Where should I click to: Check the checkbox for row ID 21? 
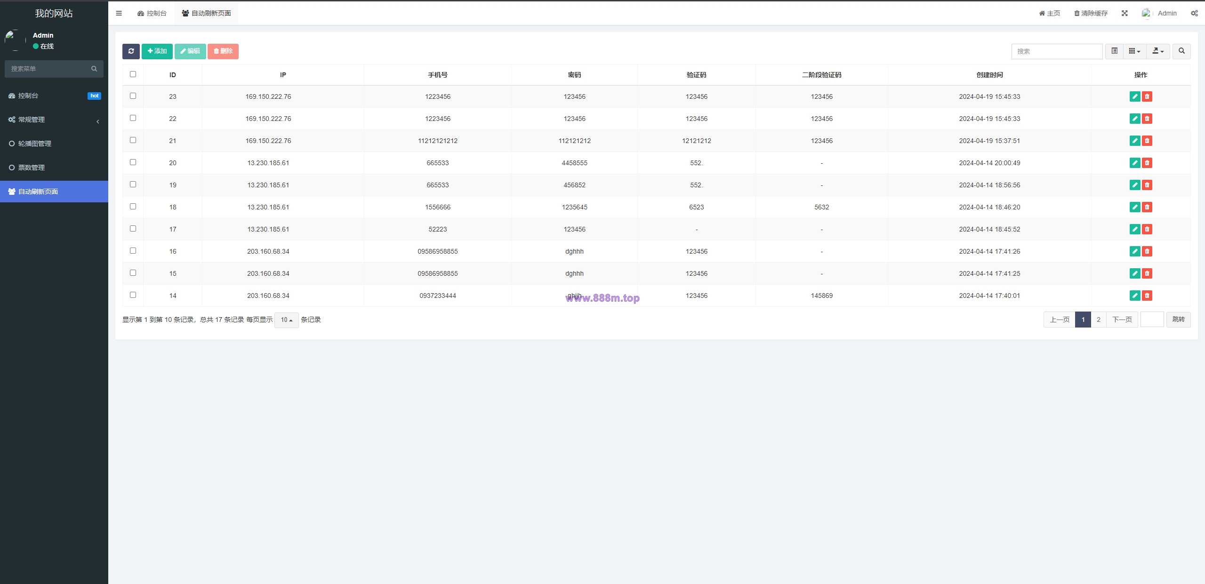click(x=133, y=140)
